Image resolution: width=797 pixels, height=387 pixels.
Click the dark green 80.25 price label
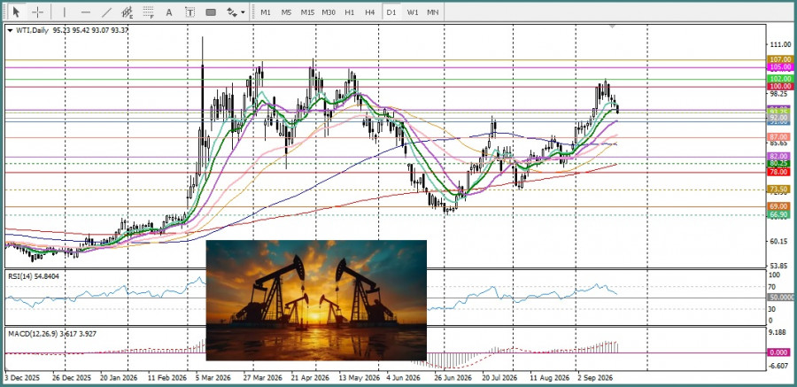pyautogui.click(x=778, y=163)
